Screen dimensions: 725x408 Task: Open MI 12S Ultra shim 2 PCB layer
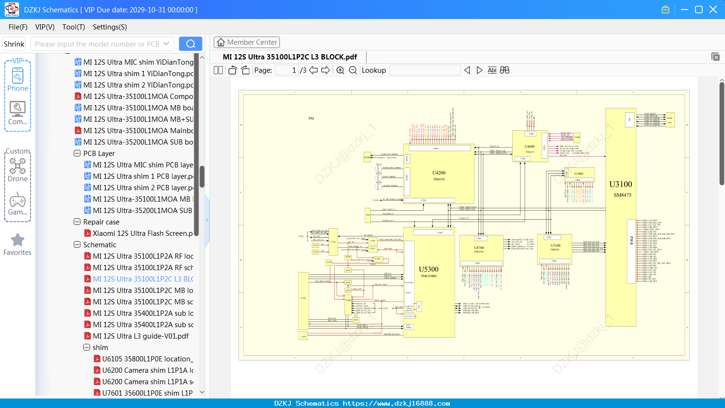(x=139, y=187)
